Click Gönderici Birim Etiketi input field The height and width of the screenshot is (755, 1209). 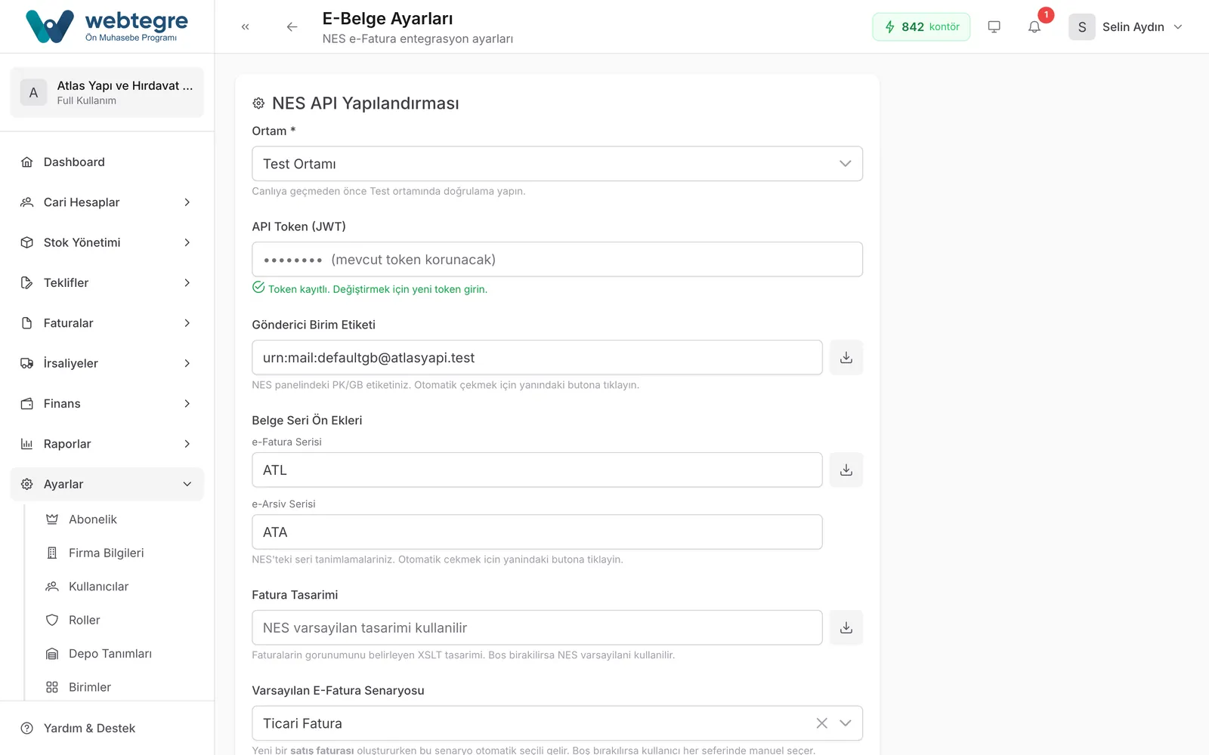(x=537, y=357)
